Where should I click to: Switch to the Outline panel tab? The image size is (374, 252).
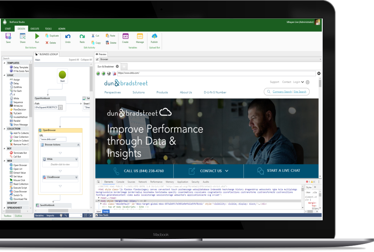[18, 216]
